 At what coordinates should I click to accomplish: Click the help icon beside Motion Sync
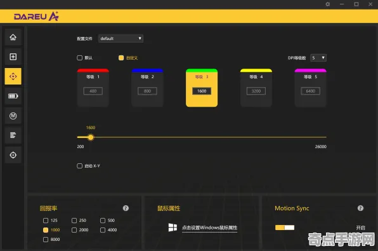click(x=360, y=208)
